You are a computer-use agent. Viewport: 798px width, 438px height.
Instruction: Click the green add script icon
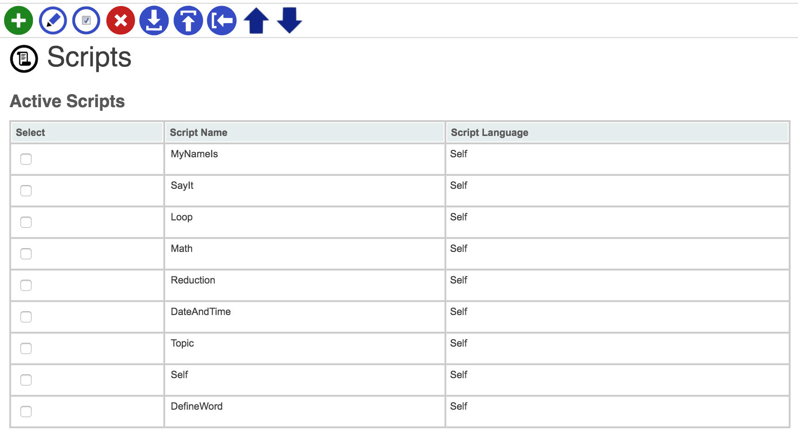coord(19,21)
